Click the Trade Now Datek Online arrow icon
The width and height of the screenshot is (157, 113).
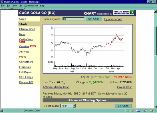pos(132,12)
